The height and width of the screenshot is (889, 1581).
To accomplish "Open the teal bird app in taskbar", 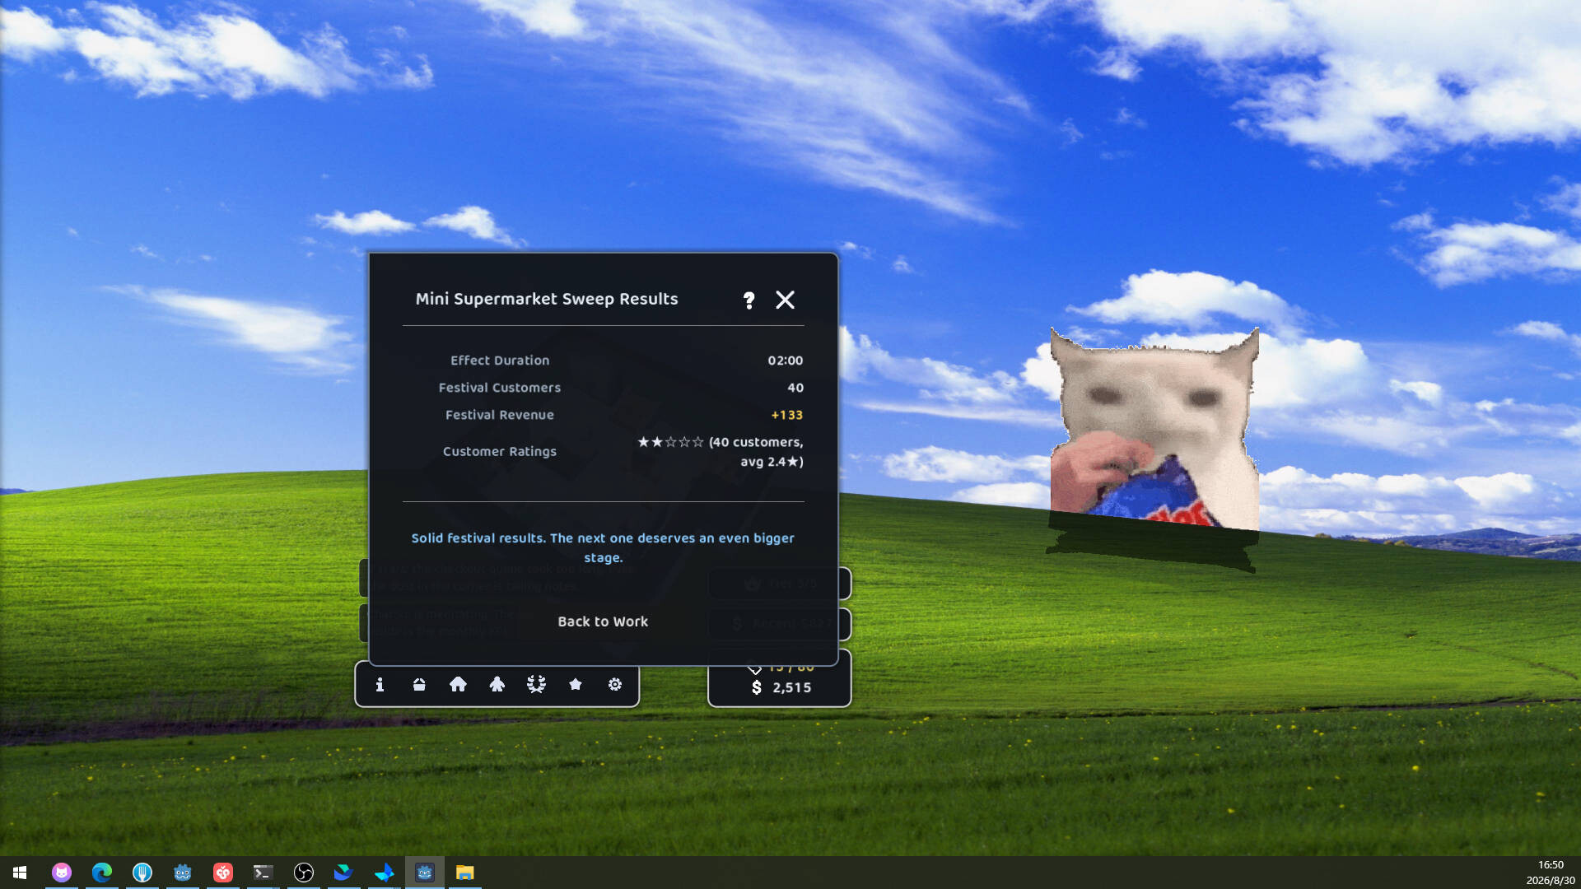I will [343, 873].
